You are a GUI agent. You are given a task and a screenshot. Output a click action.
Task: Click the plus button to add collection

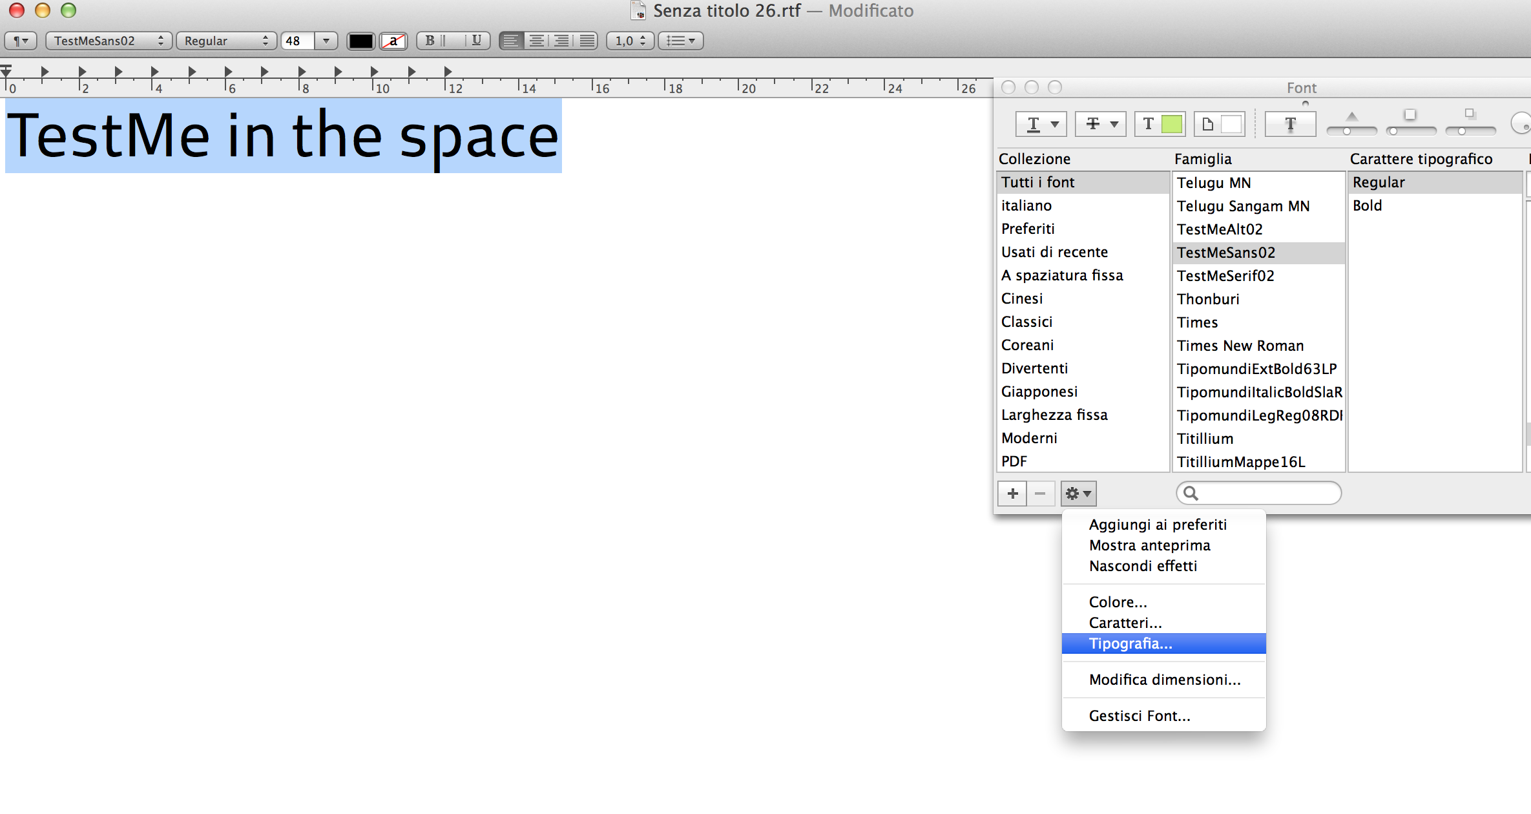click(1012, 494)
